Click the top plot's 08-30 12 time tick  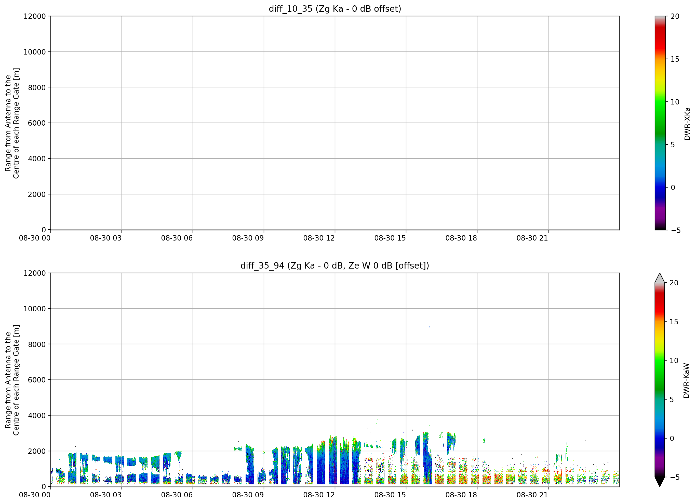pyautogui.click(x=319, y=238)
